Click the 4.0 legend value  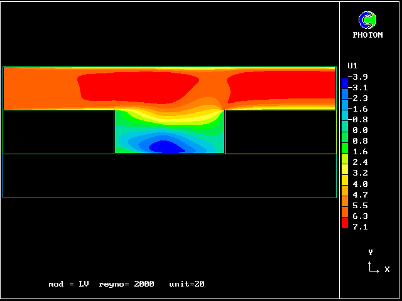pos(361,184)
